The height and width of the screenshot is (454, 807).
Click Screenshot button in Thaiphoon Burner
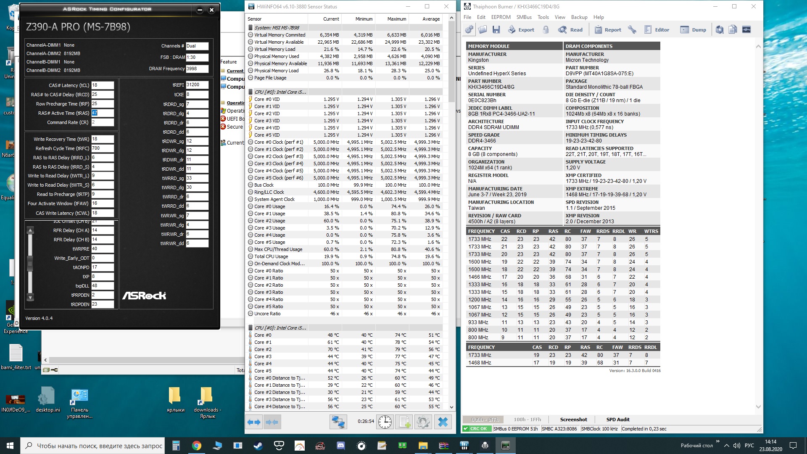[x=573, y=420]
